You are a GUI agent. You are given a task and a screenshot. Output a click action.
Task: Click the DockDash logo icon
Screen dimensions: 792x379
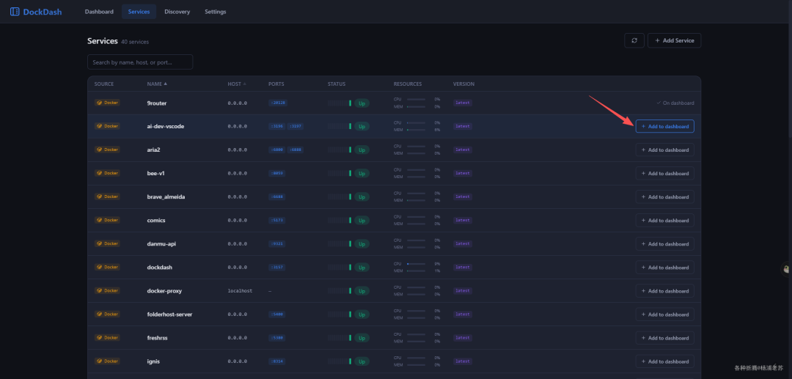[15, 12]
